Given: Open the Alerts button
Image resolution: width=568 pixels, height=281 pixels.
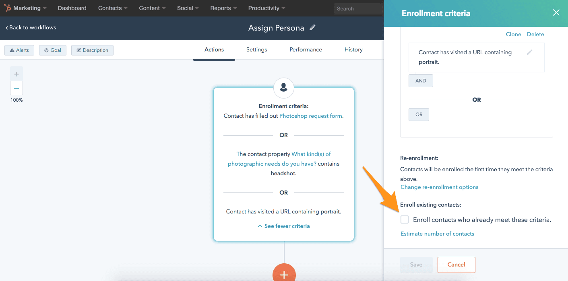Looking at the screenshot, I should click(19, 50).
